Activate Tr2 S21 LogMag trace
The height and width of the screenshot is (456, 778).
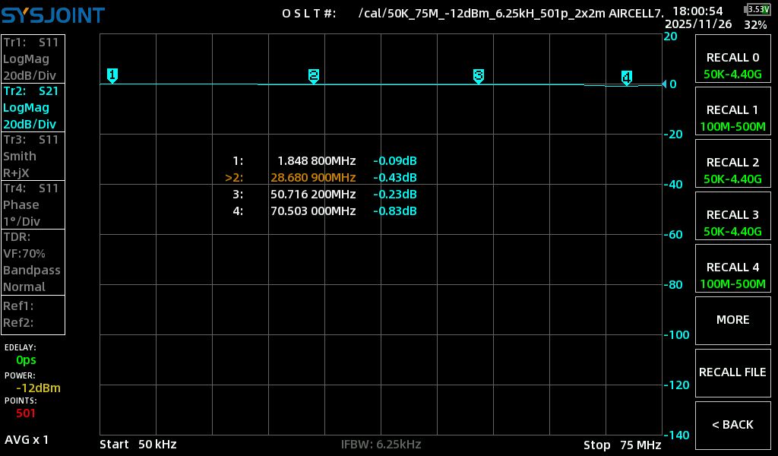(33, 107)
